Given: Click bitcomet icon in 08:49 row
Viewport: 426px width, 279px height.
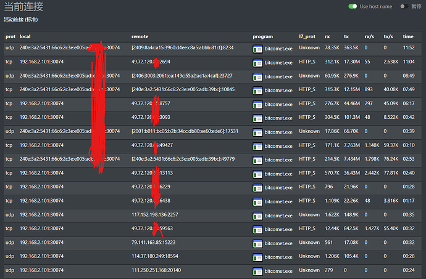Looking at the screenshot, I should coord(257,77).
